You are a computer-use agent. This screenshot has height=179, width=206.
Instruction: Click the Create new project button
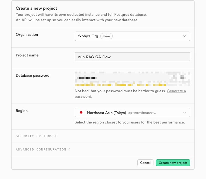[173, 163]
